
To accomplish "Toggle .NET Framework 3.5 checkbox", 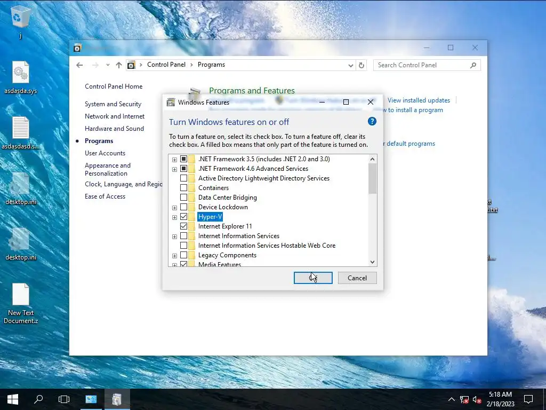I will [183, 159].
